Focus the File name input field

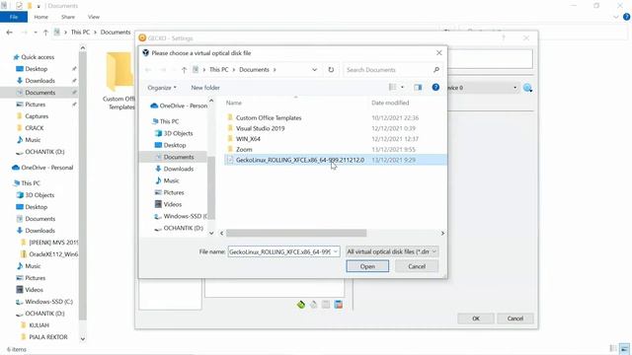point(279,251)
